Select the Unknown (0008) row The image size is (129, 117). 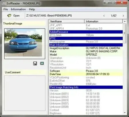[x=86, y=107]
